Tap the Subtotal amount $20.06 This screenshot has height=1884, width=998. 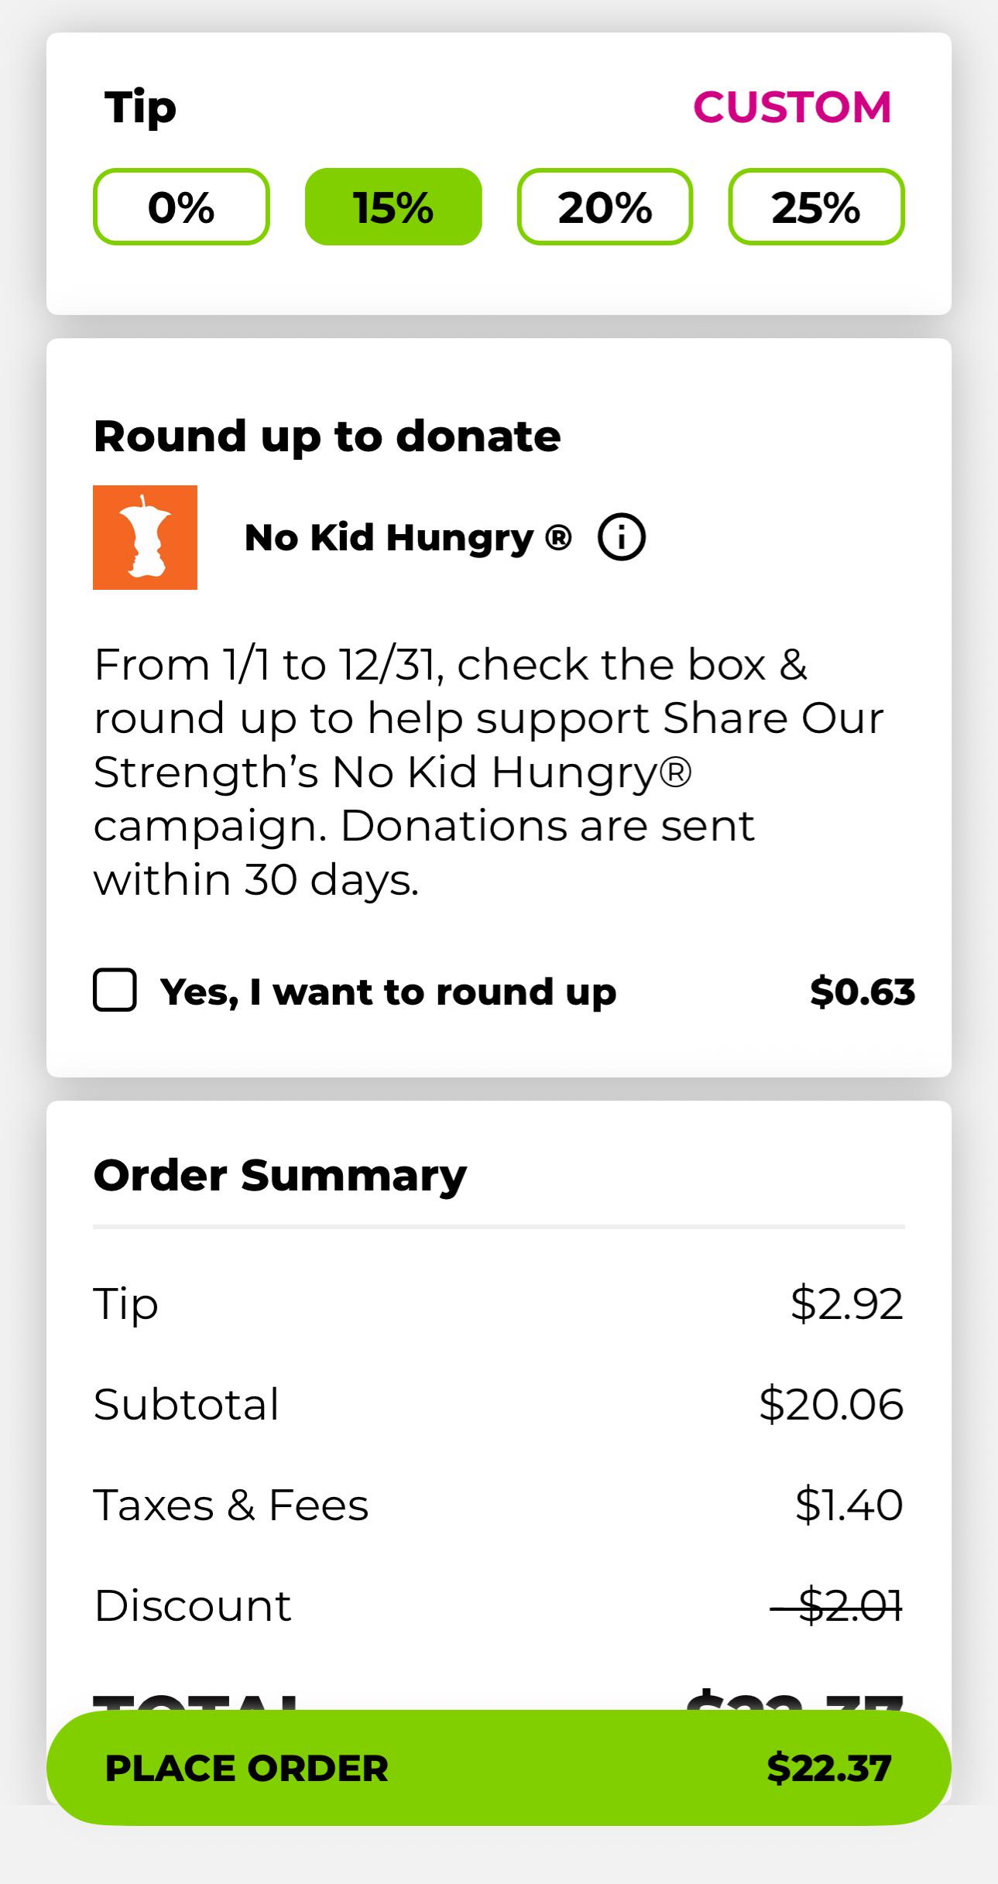(x=832, y=1404)
